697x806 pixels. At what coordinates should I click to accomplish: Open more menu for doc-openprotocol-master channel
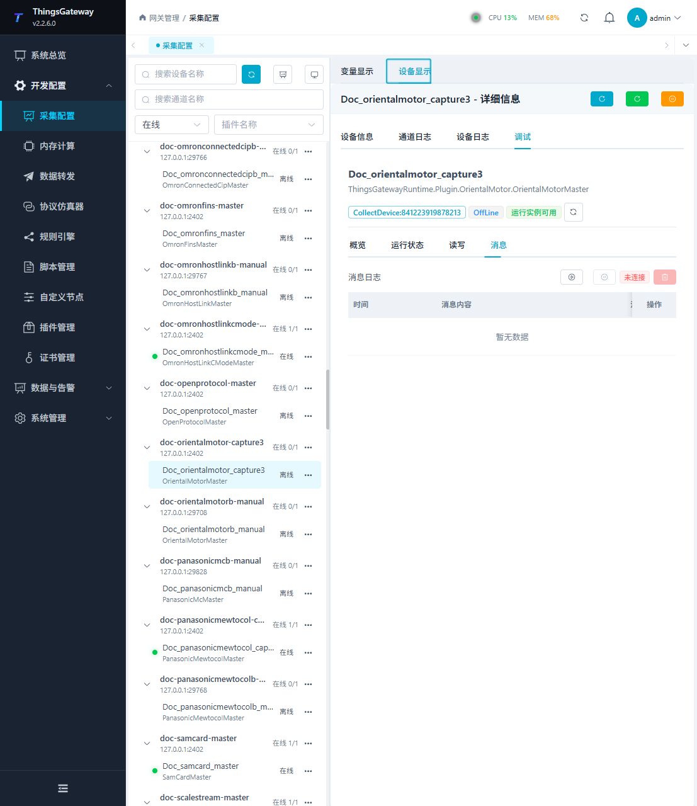coord(309,388)
